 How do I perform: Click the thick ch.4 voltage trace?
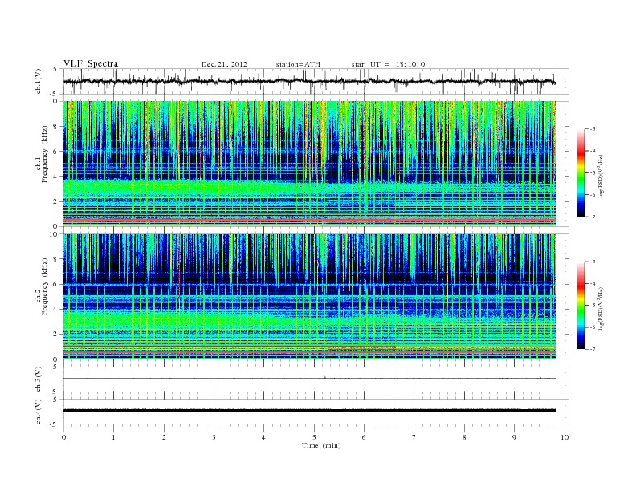[309, 411]
